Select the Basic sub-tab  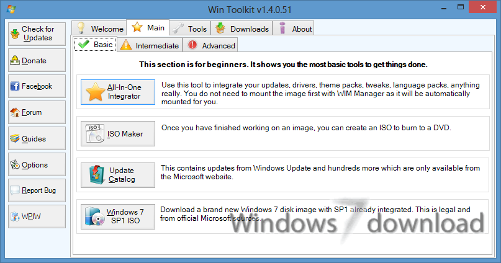pyautogui.click(x=95, y=45)
